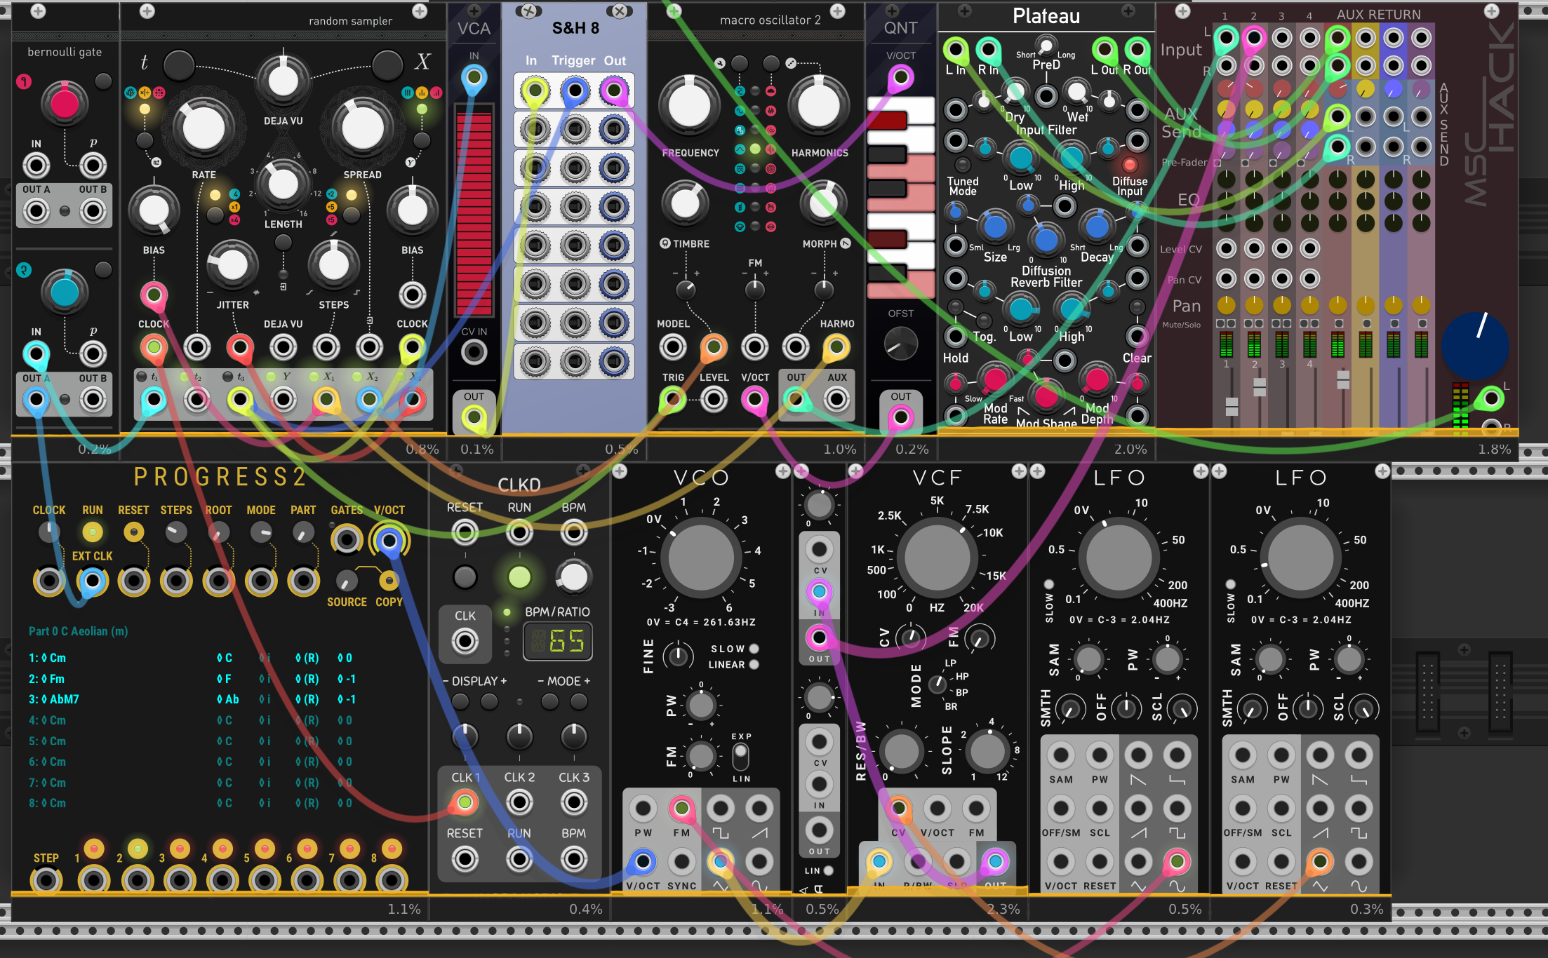Select the 2: Fm chord row in PROGRESS2
Screen dimensions: 1548x958
(48, 679)
